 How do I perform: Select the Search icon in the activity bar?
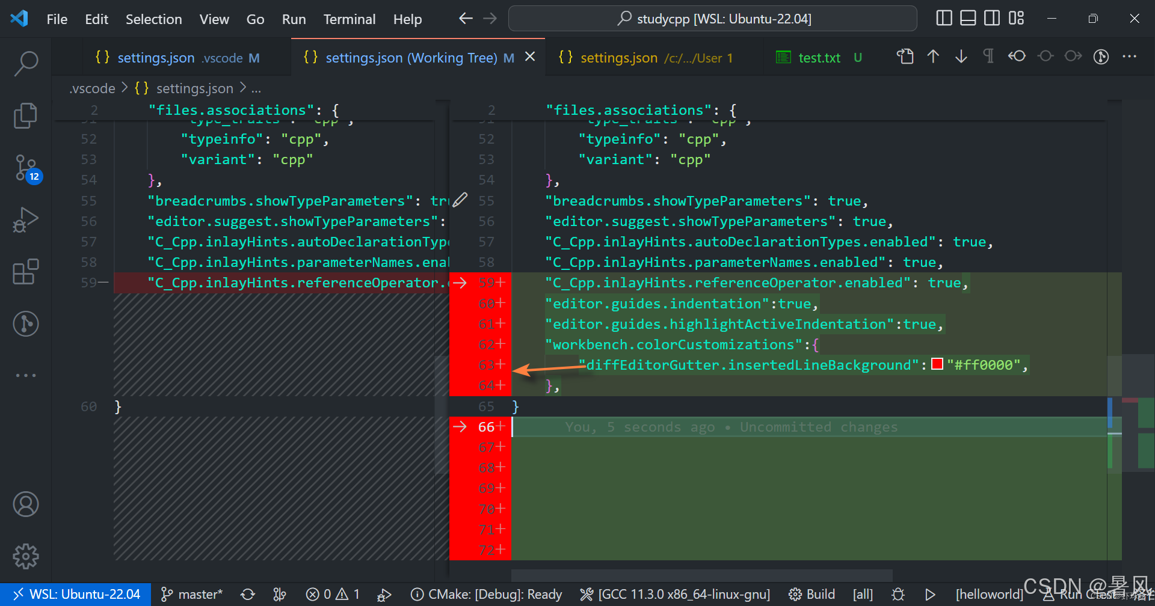(x=26, y=63)
